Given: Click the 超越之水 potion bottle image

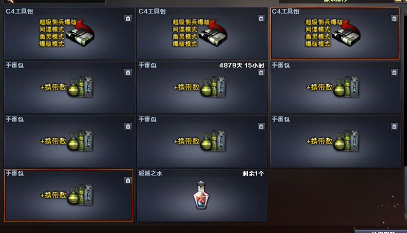Looking at the screenshot, I should point(201,195).
